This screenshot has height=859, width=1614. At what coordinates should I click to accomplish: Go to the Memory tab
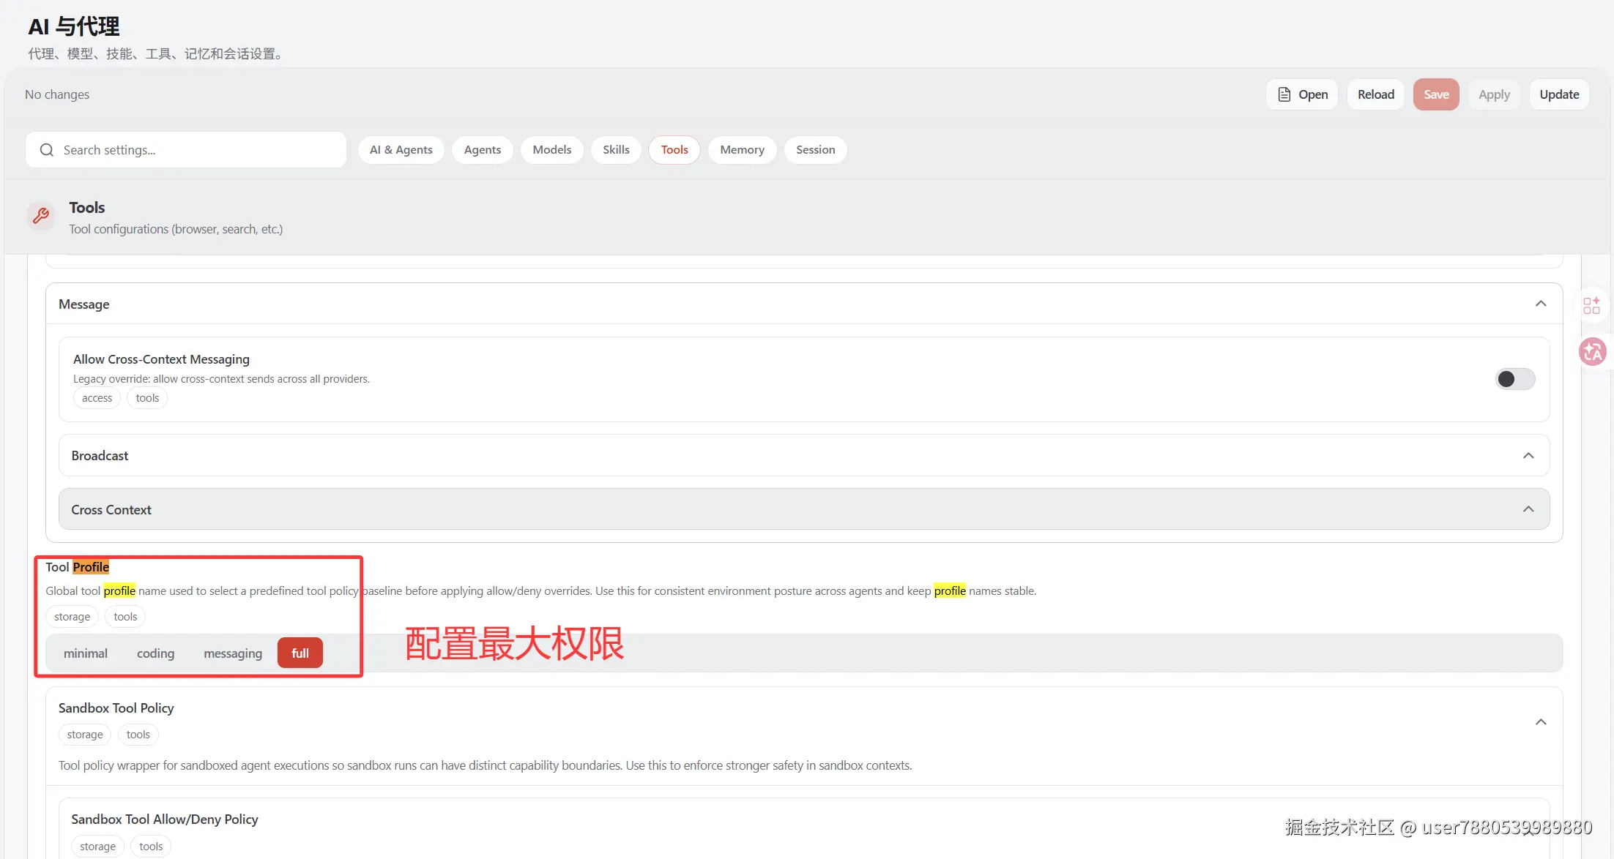(x=742, y=150)
